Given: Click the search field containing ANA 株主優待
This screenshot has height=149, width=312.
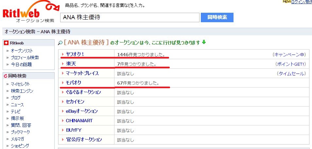Looking at the screenshot, I should click(130, 18).
